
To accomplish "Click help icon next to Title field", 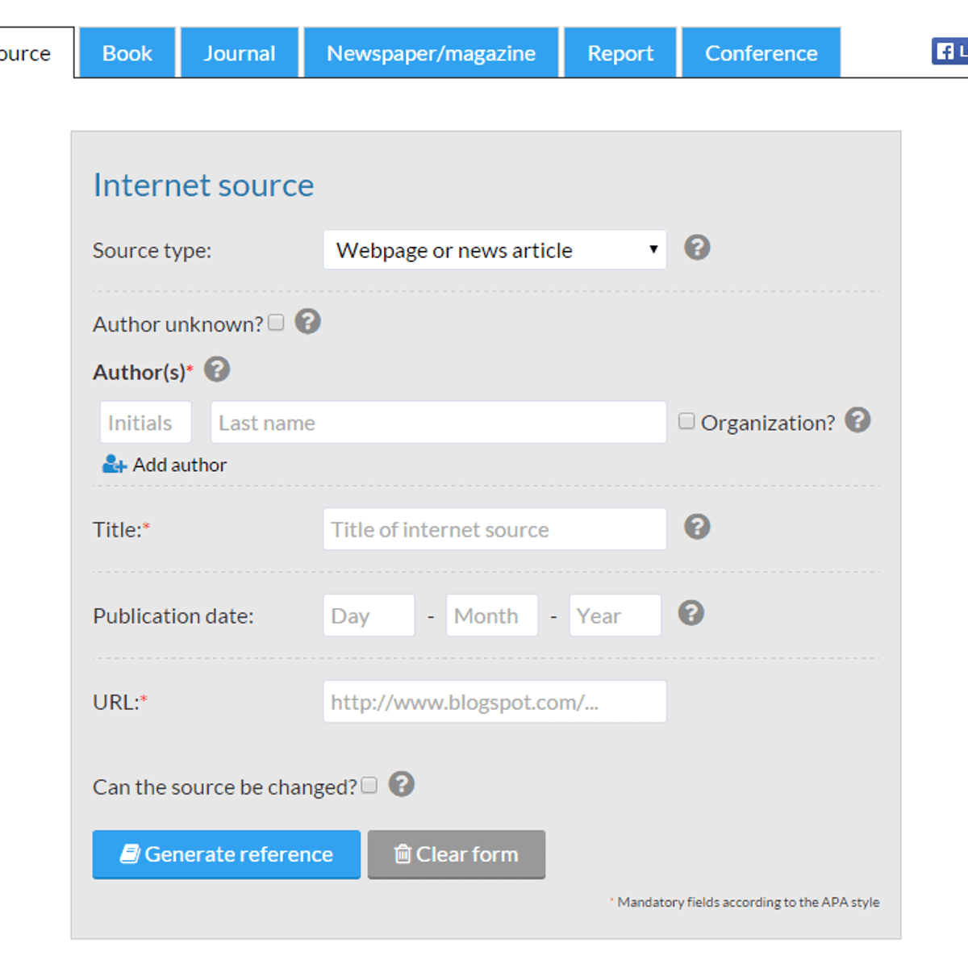I will pos(697,528).
